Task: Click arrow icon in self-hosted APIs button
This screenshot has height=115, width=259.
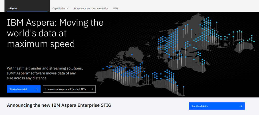Action: (x=91, y=89)
